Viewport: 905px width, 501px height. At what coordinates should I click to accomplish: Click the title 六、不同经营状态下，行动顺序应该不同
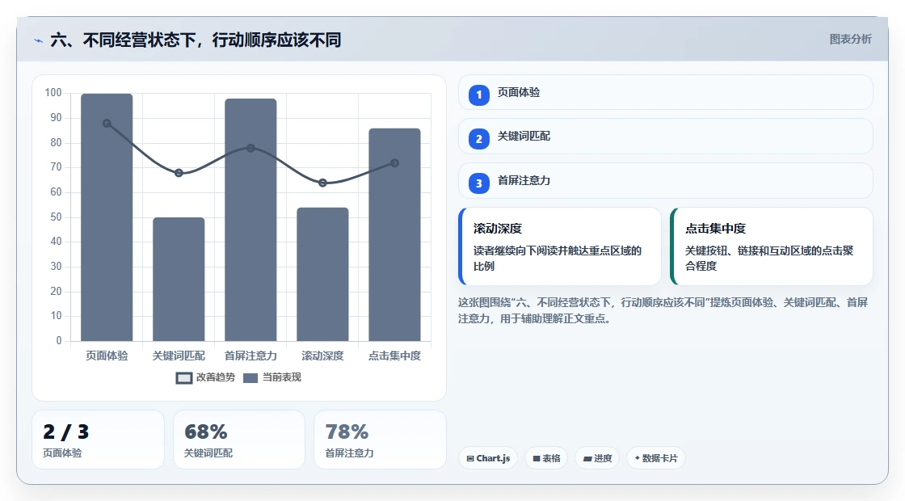point(196,40)
